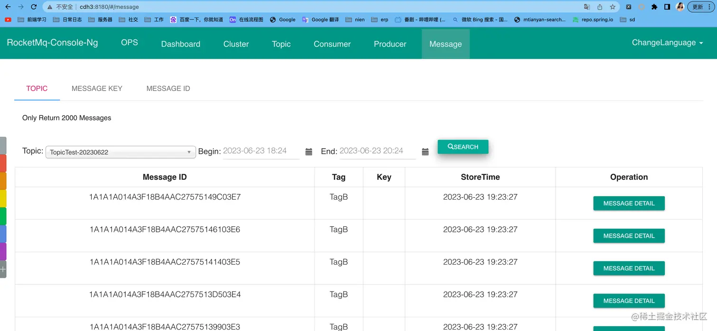Click the green color tab on left edge
717x331 pixels.
[x=3, y=216]
